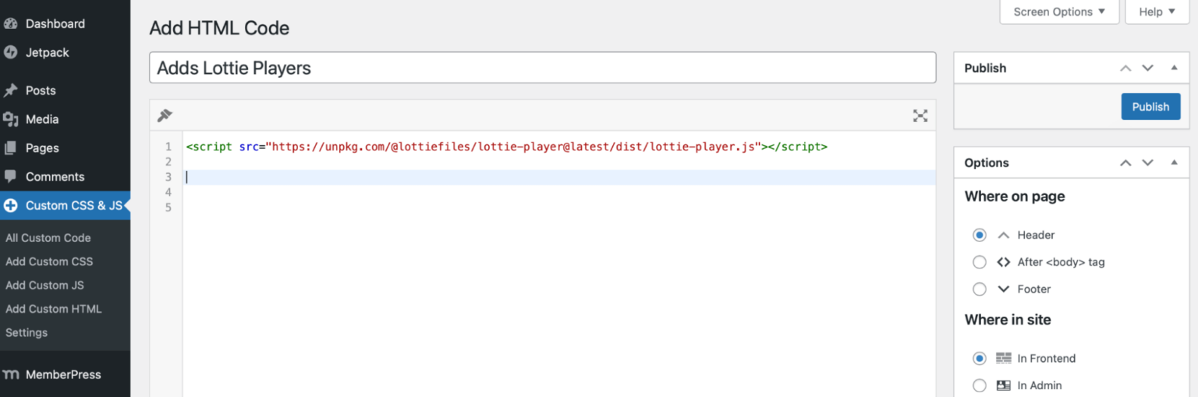Collapse the Publish panel toggle triangle

coord(1174,68)
